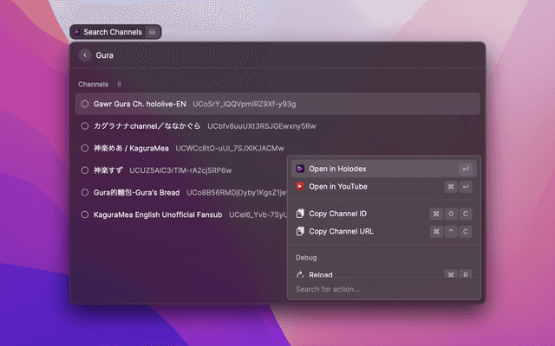The image size is (555, 346).
Task: Click the Reload icon under Debug
Action: [300, 274]
